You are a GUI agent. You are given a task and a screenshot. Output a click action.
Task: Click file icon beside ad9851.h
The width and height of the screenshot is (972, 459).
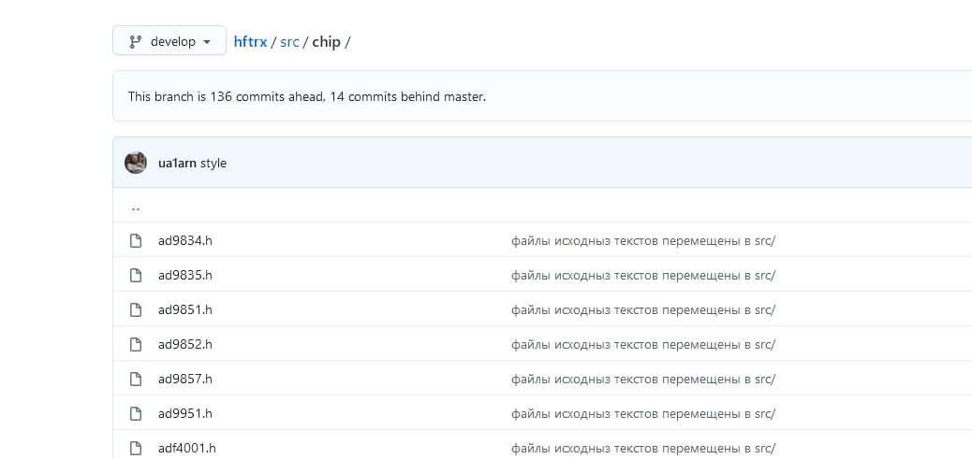tap(135, 310)
